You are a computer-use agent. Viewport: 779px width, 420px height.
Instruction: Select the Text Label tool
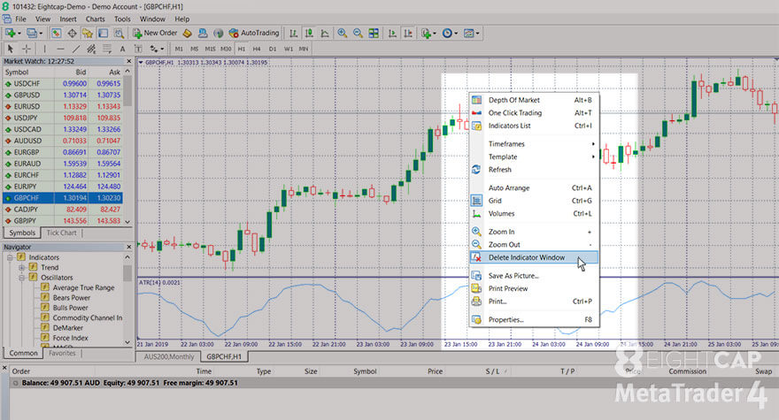point(138,49)
